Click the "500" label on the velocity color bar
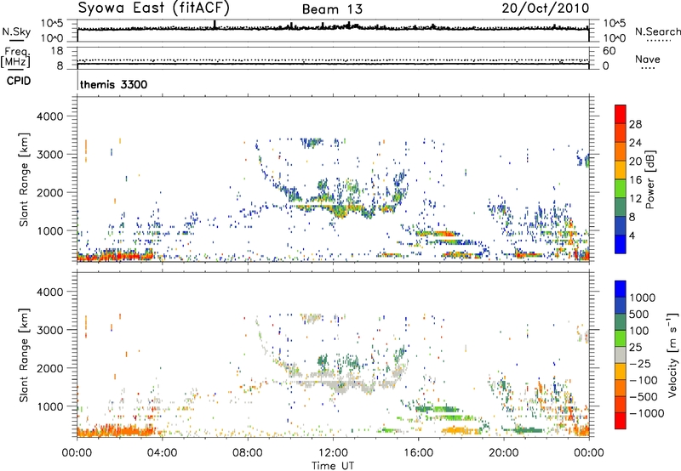This screenshot has height=471, width=681. tap(638, 315)
